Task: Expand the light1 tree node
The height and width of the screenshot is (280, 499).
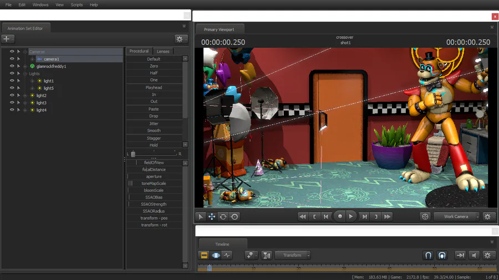Action: 32,81
